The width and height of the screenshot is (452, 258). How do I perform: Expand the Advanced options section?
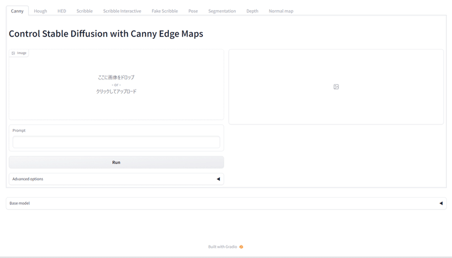(x=116, y=179)
